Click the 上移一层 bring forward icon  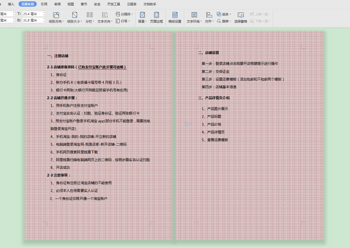pyautogui.click(x=252, y=14)
